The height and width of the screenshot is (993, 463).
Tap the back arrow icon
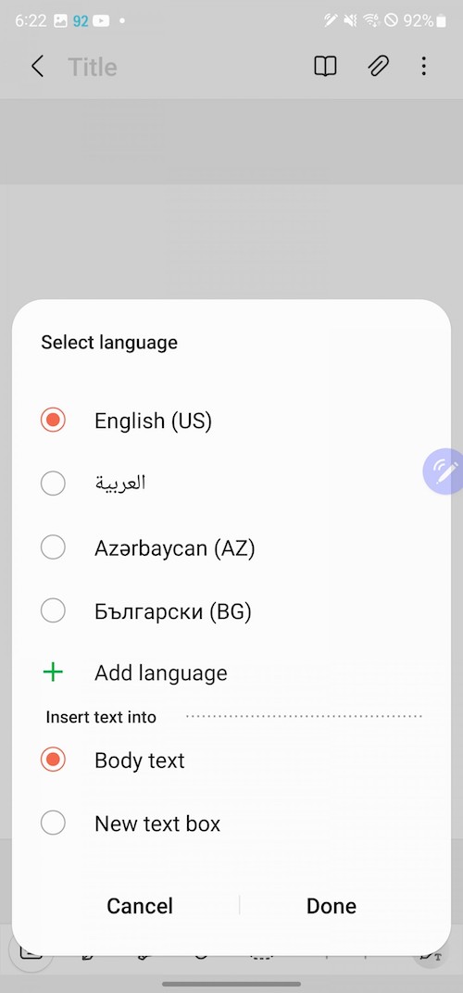coord(37,67)
